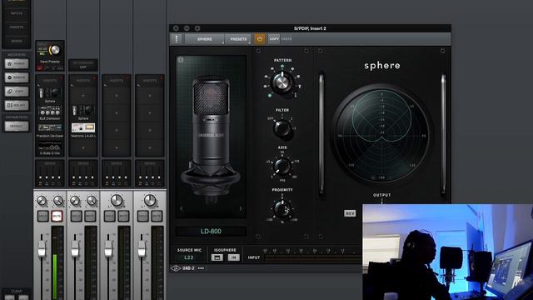Viewport: 533px width, 300px height.
Task: Mute the third channel strip
Action: [123, 217]
